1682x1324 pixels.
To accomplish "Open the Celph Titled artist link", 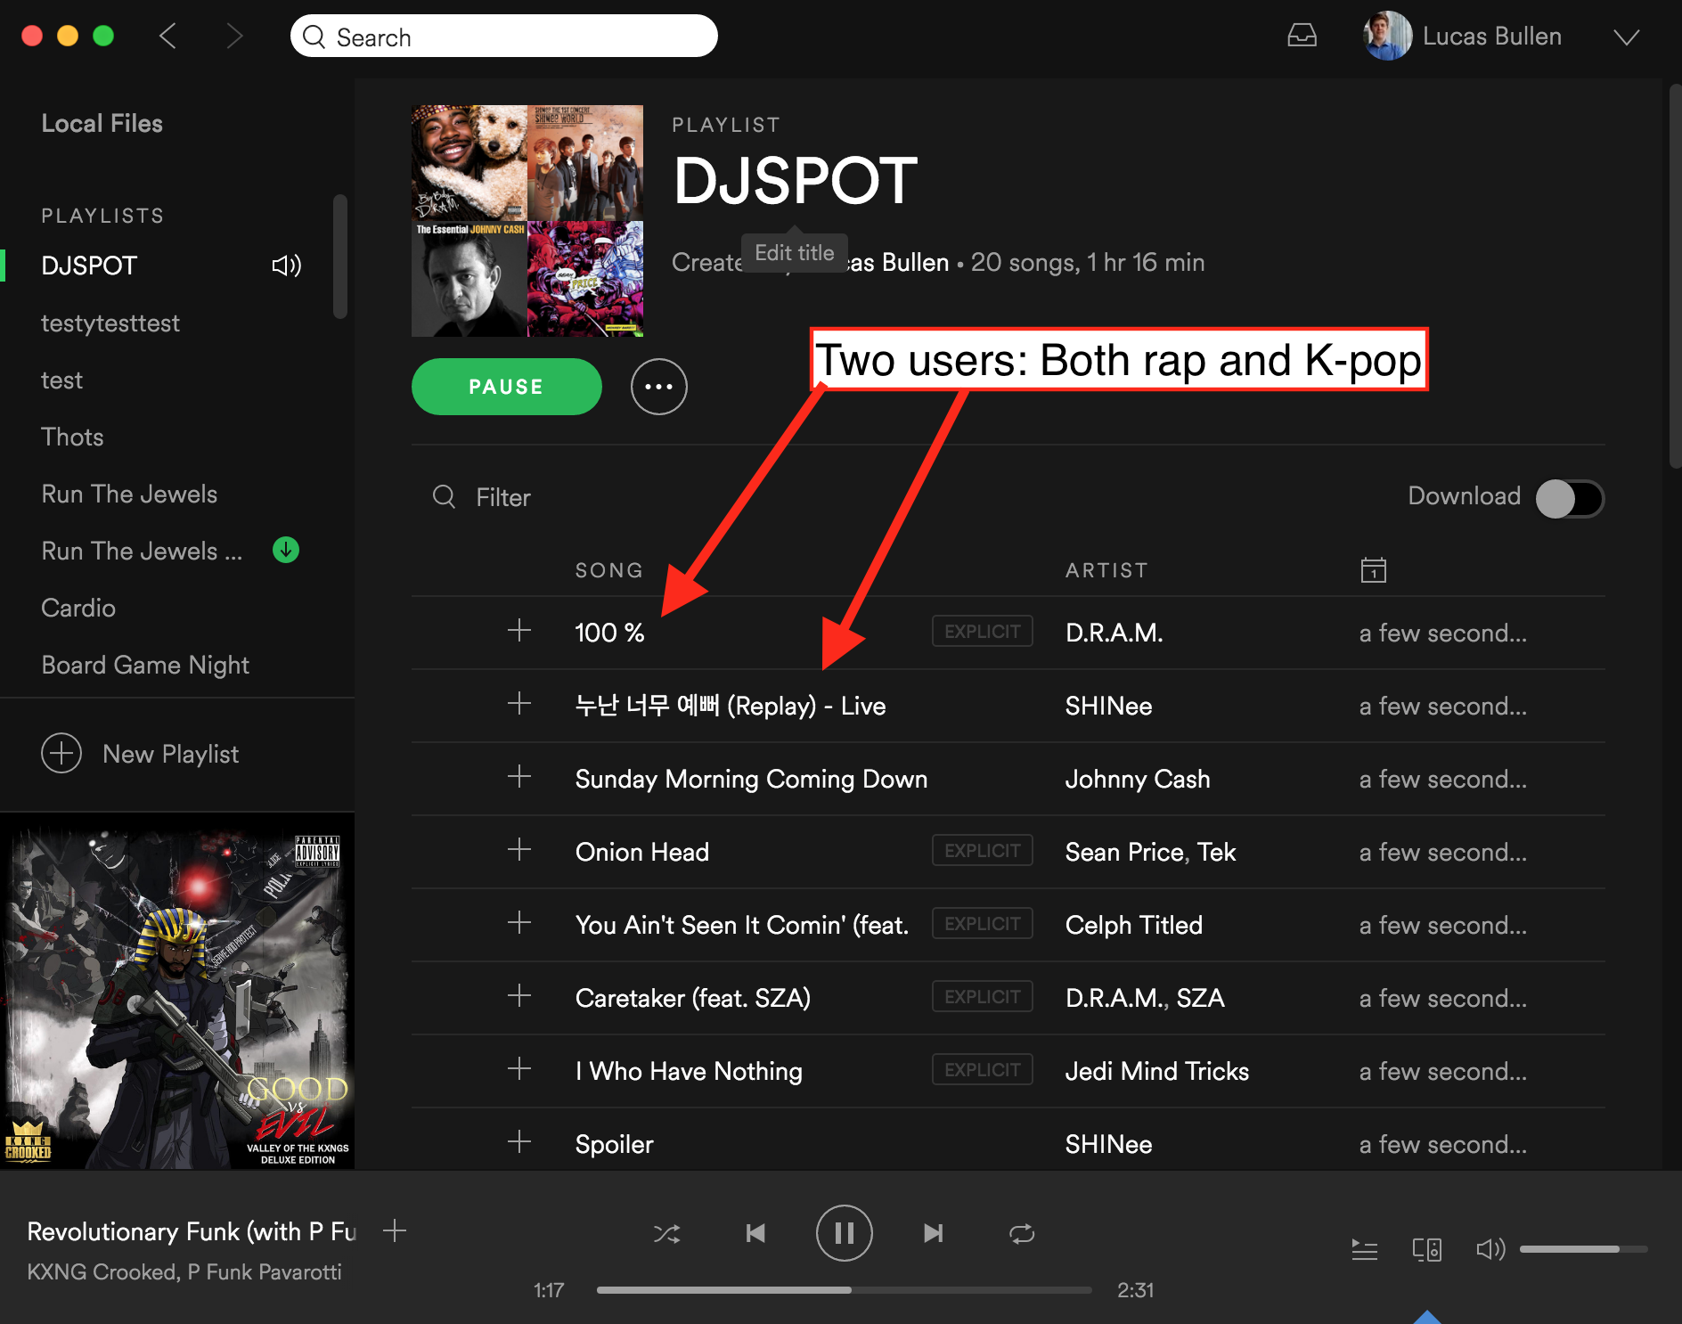I will click(x=1134, y=925).
